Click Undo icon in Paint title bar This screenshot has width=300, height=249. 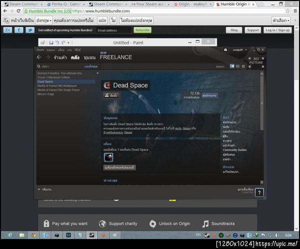click(57, 42)
